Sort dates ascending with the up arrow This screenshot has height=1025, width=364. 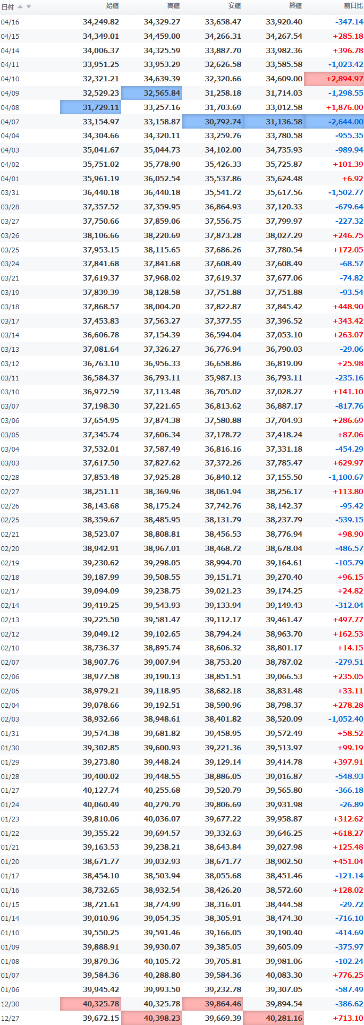tap(20, 7)
